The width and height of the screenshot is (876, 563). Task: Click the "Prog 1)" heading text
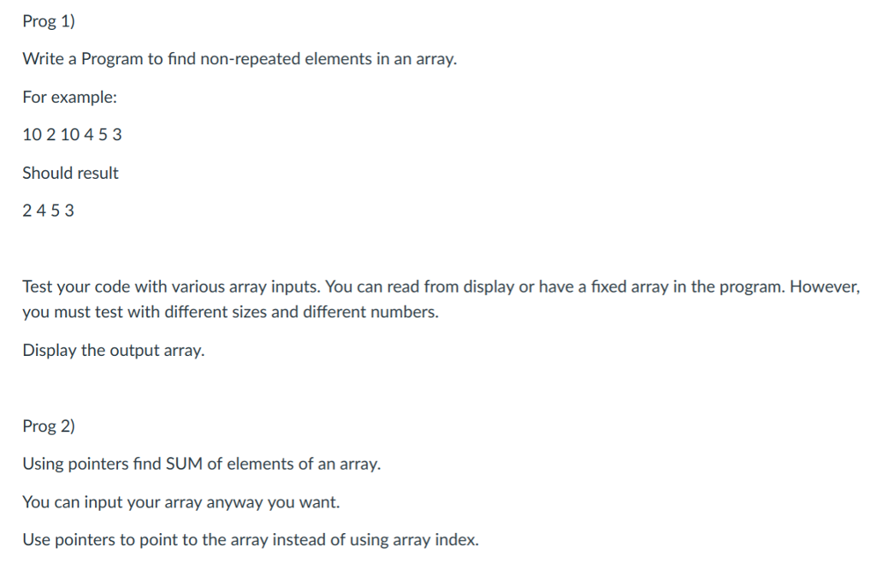50,22
